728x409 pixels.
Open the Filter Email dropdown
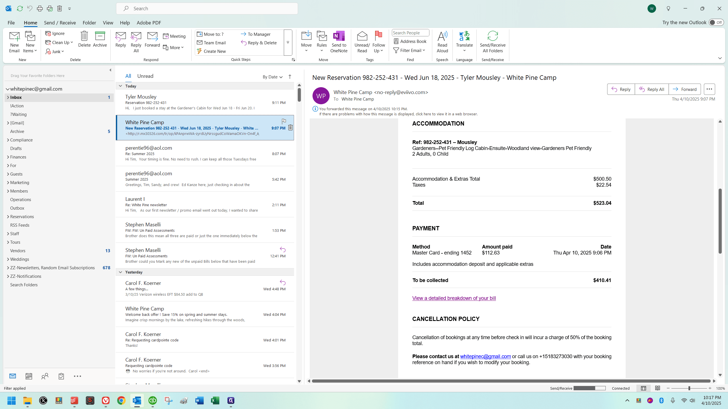[409, 51]
